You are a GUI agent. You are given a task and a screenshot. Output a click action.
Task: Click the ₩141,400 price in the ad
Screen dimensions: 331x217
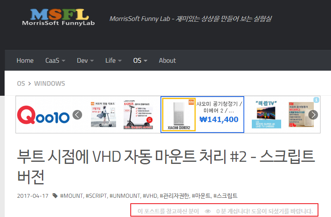[219, 120]
